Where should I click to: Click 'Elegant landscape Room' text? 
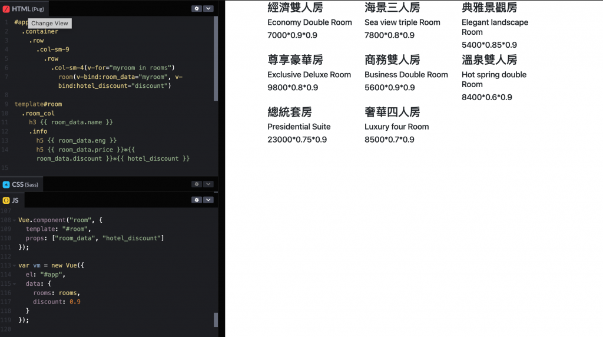[495, 27]
